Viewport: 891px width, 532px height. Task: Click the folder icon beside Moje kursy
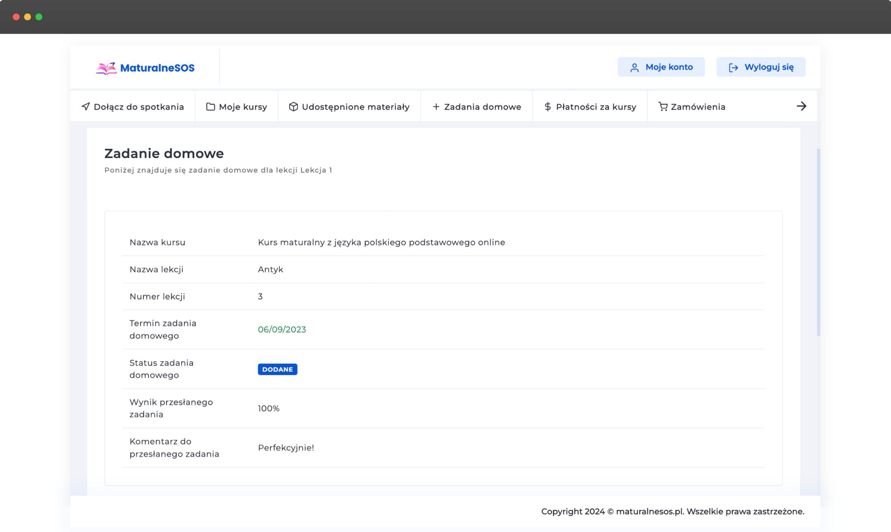click(211, 107)
